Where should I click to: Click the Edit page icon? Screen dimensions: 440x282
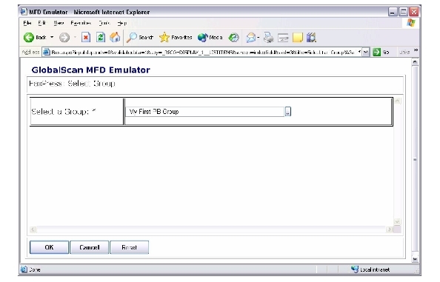pyautogui.click(x=283, y=38)
